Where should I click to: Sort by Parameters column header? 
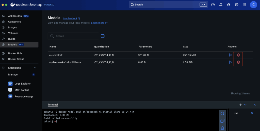point(145,47)
